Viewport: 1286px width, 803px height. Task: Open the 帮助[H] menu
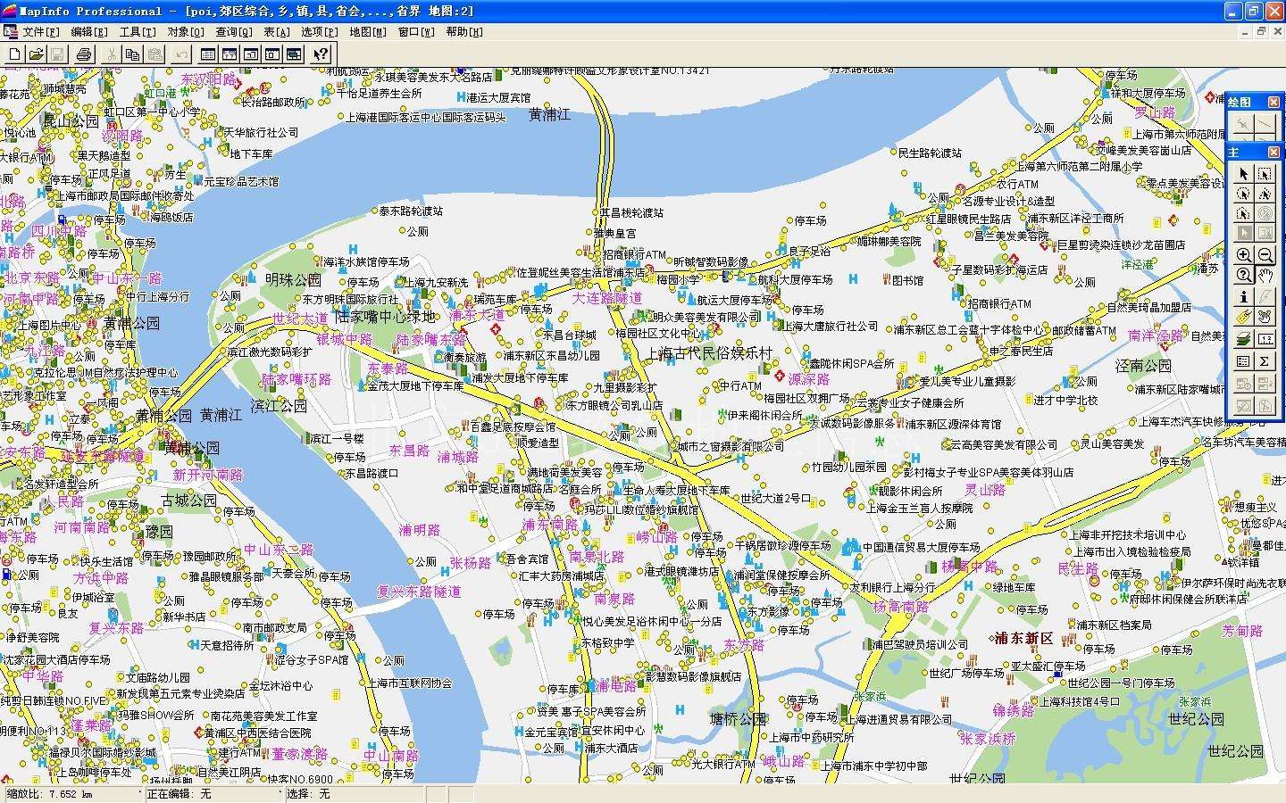pos(464,32)
